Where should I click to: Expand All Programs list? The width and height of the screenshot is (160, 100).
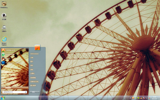[x=15, y=88]
